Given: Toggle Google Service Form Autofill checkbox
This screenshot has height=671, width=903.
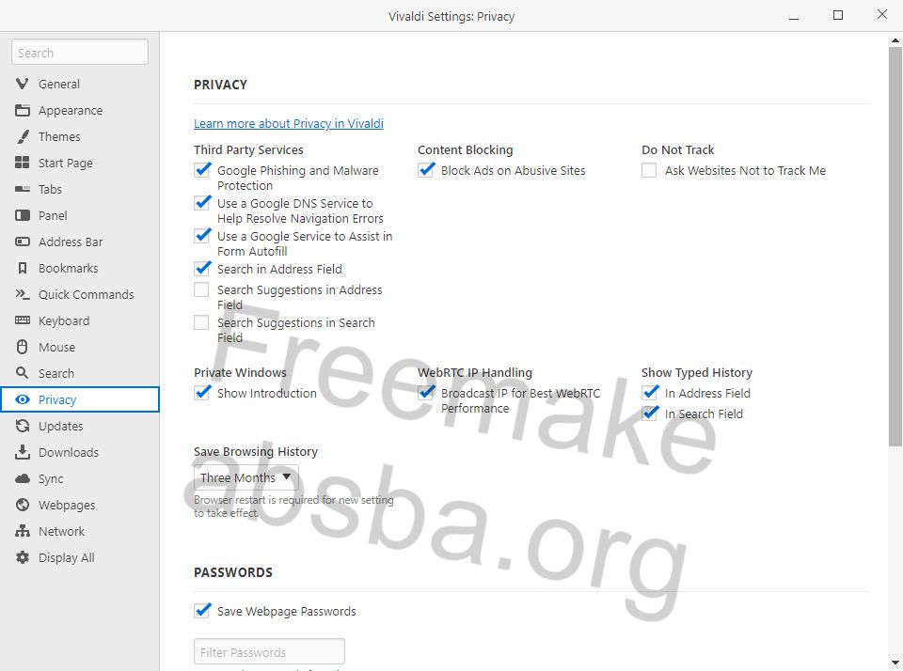Looking at the screenshot, I should (x=202, y=236).
